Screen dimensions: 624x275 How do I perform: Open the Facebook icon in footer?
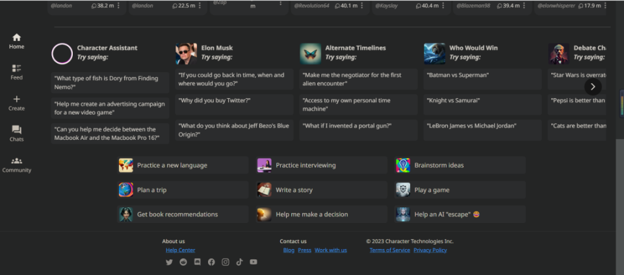[211, 262]
